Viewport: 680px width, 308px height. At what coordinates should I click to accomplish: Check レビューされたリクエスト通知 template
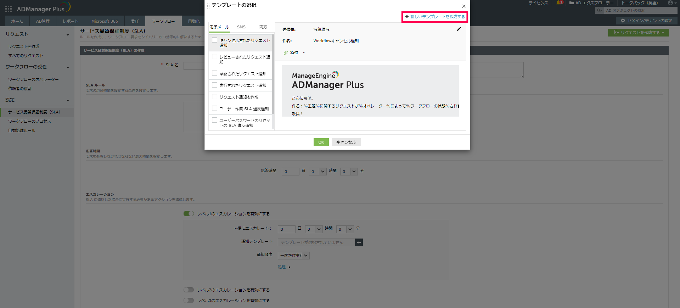[x=215, y=56]
